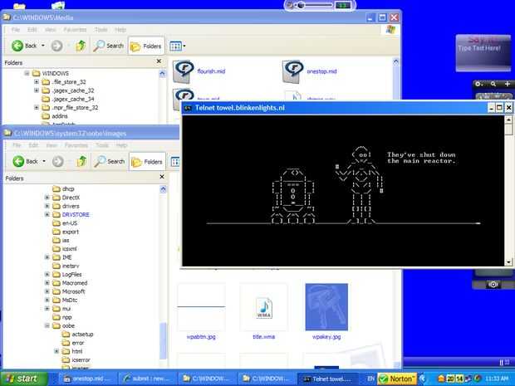Click the sidebar magnifier search icon
515x386 pixels.
point(493,85)
